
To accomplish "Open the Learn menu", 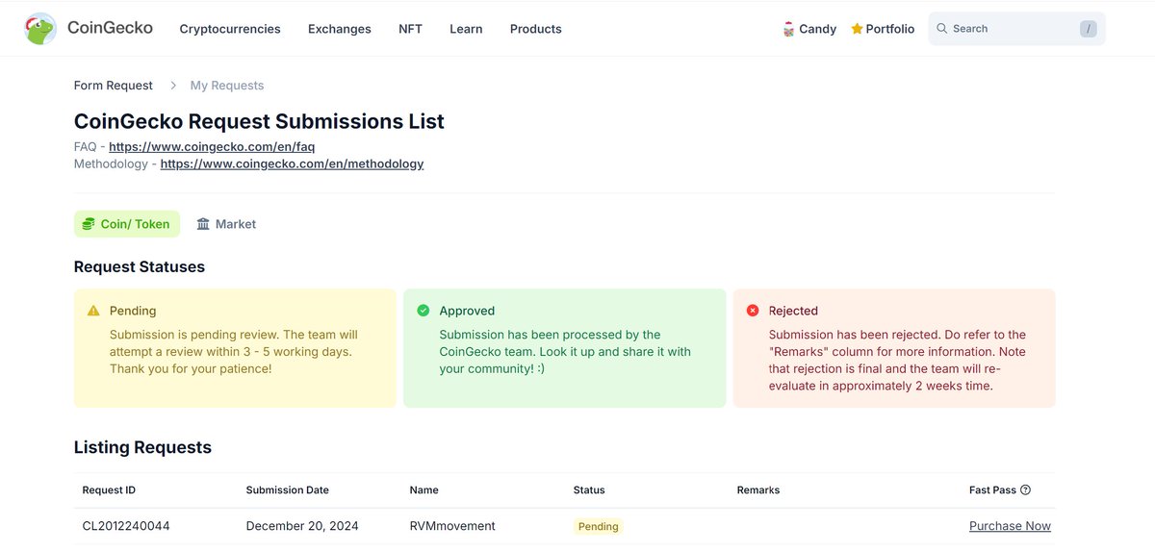I will (x=466, y=29).
